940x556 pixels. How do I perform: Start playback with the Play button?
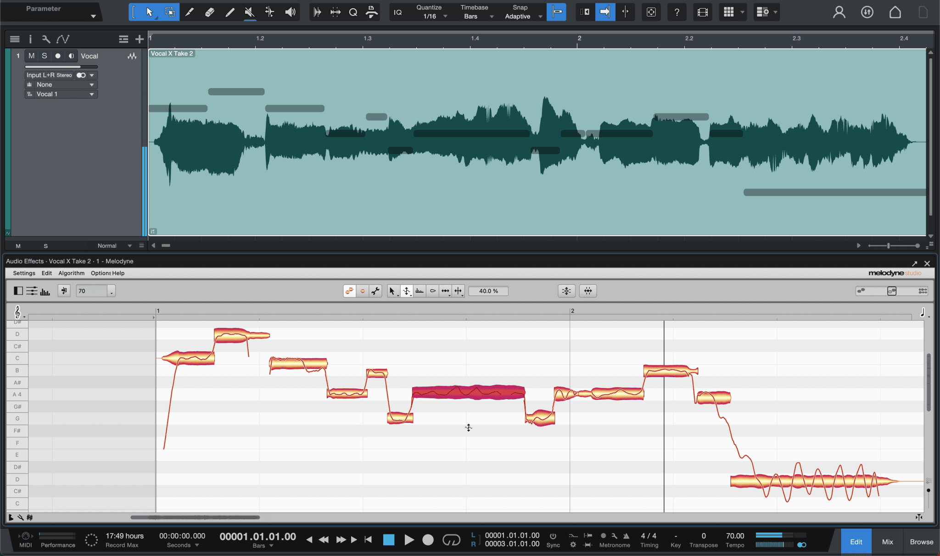click(408, 539)
